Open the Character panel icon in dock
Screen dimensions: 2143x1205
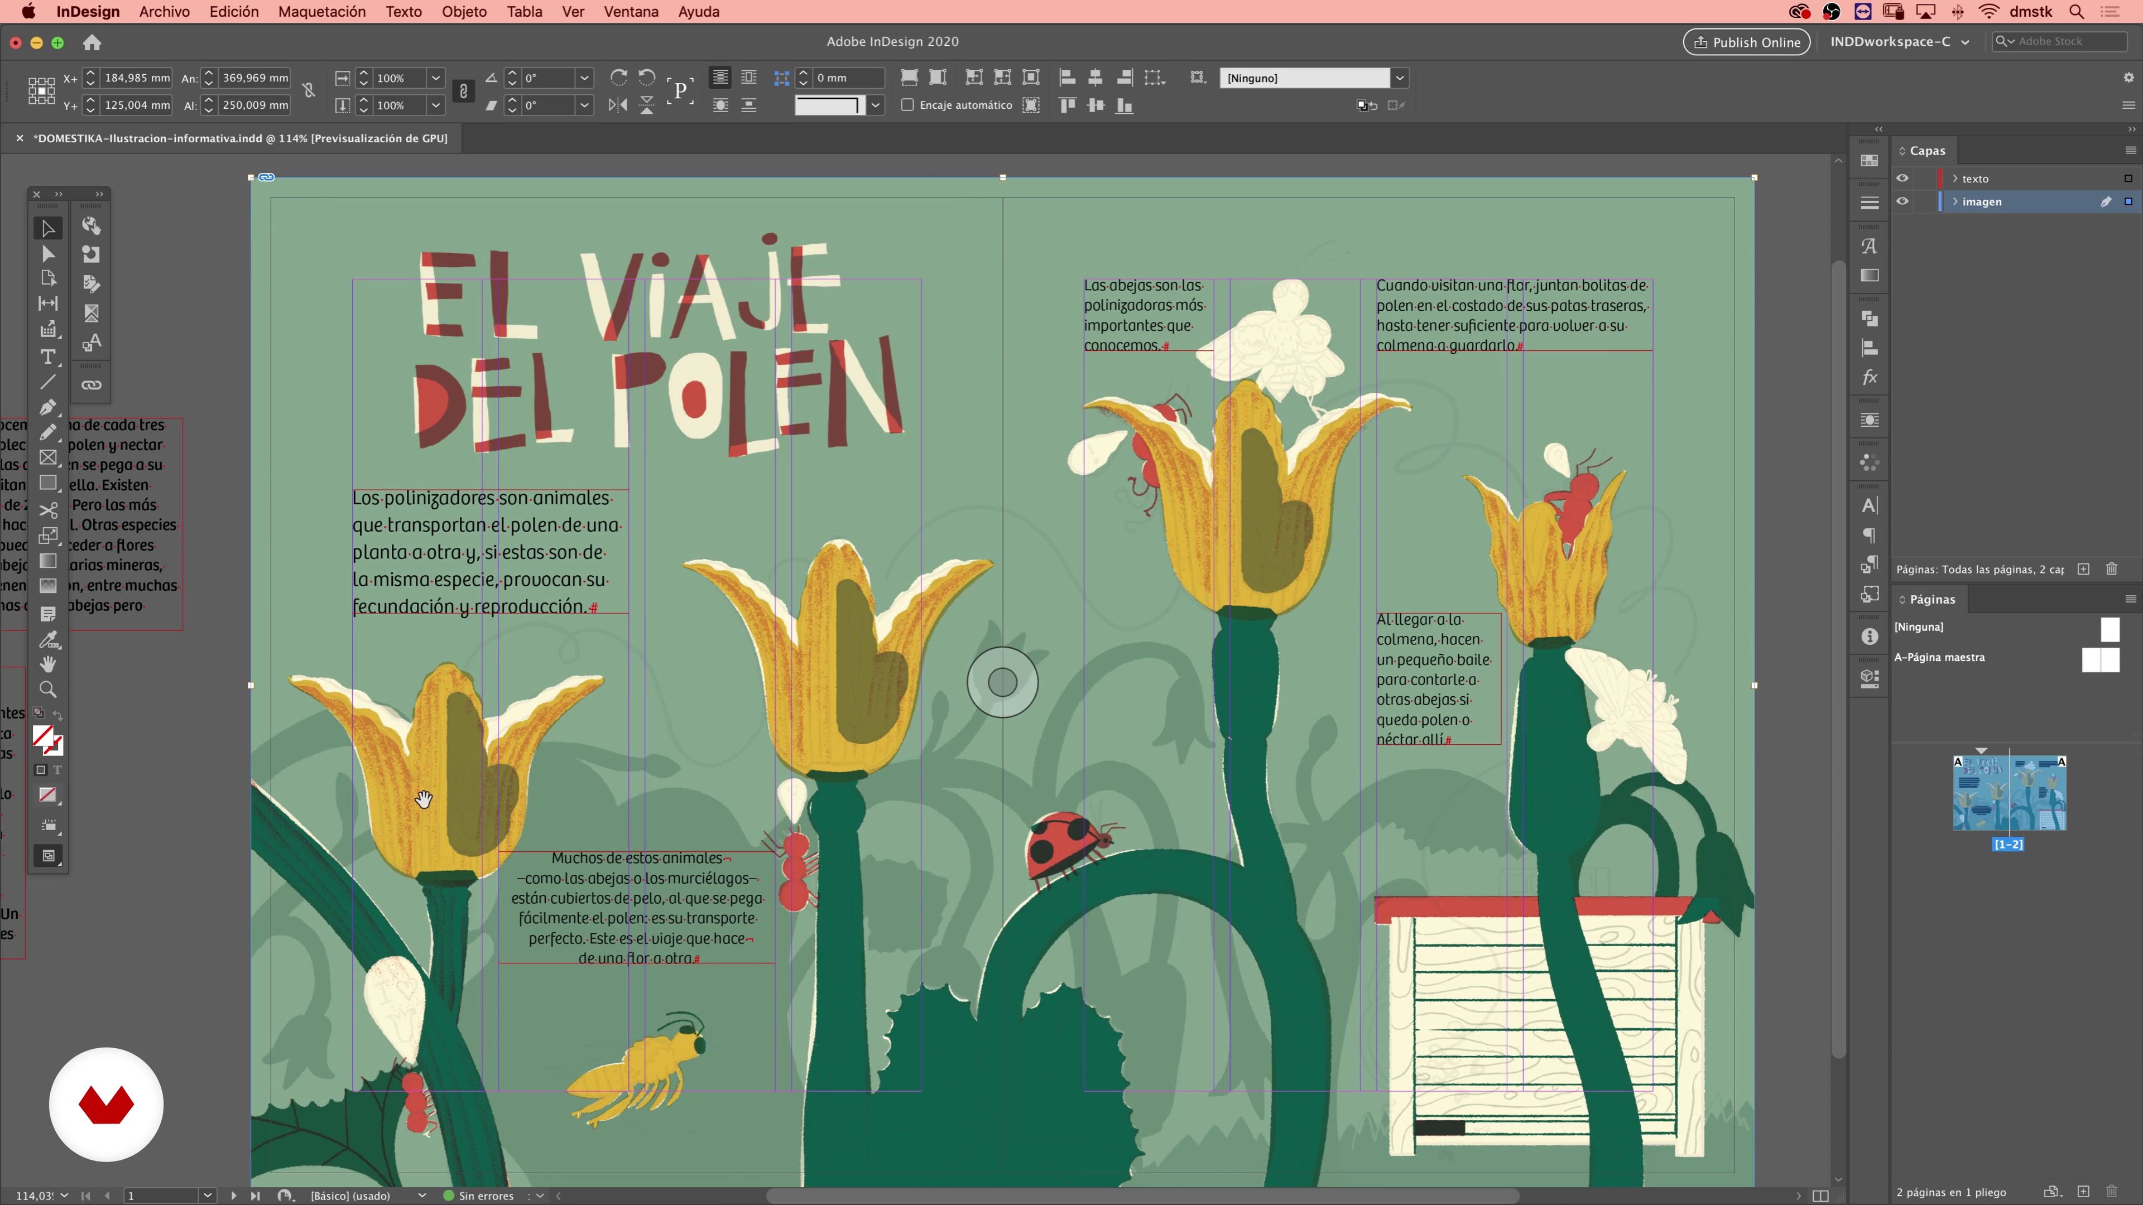pos(1870,505)
